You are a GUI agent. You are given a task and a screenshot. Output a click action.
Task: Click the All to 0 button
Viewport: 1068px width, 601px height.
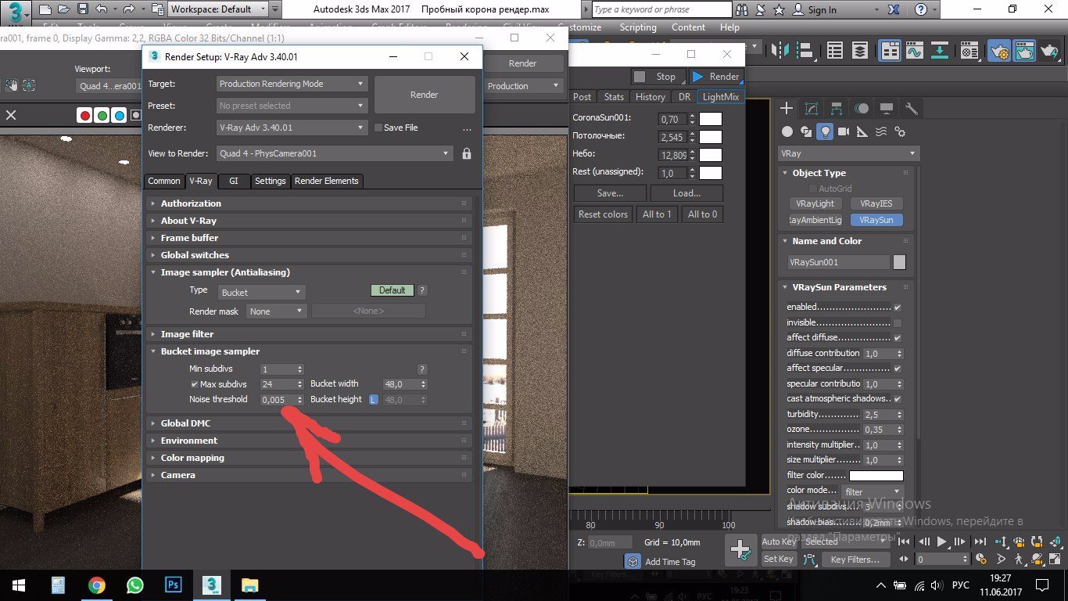[702, 214]
